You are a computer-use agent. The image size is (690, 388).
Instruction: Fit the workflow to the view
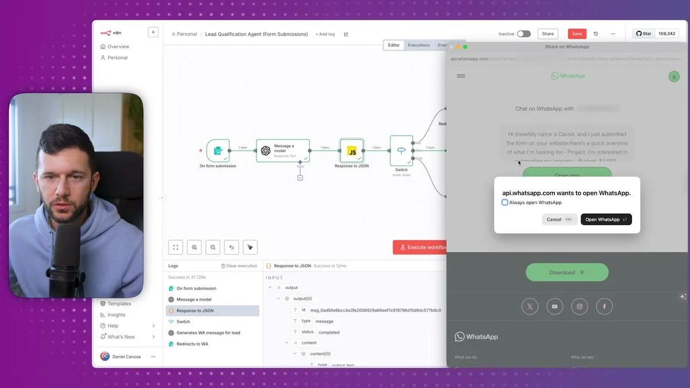tap(175, 247)
